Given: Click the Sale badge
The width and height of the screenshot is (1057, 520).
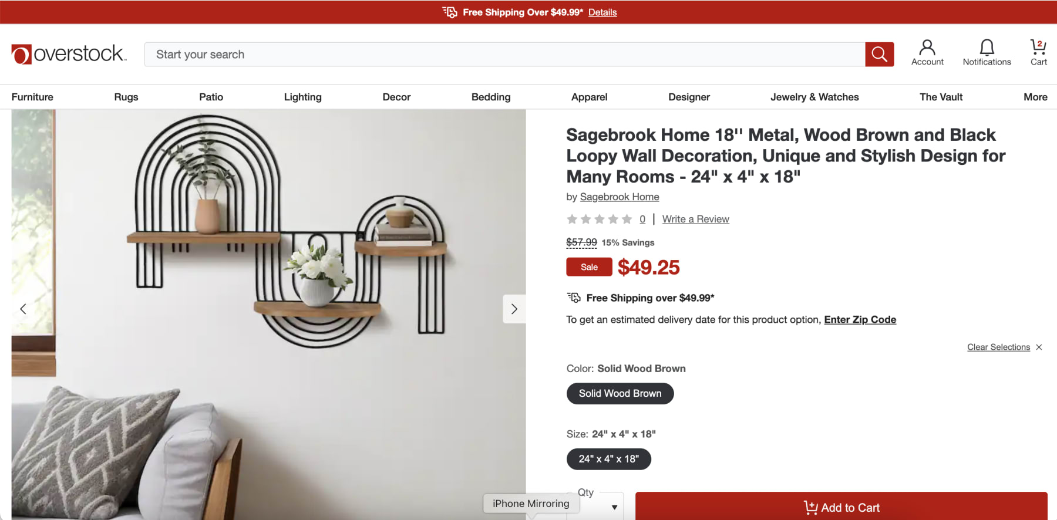Looking at the screenshot, I should pos(588,266).
